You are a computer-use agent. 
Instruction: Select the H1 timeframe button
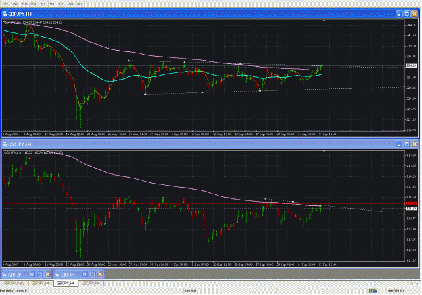tap(43, 4)
